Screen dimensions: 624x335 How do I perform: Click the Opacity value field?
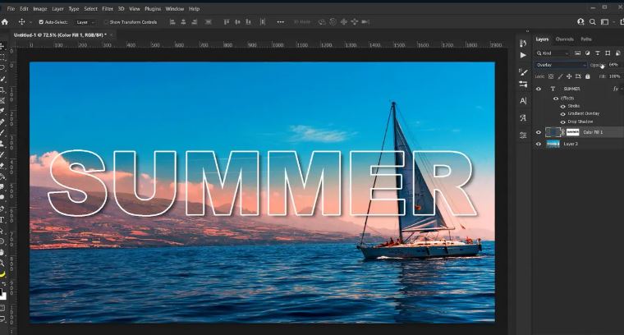pyautogui.click(x=613, y=65)
